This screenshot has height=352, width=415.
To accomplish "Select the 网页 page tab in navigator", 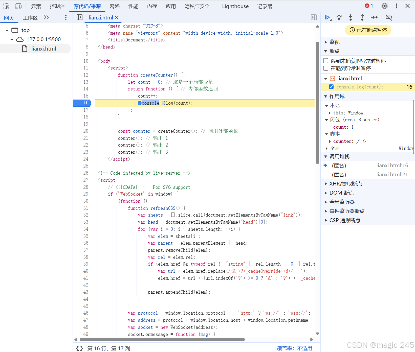I will click(x=9, y=18).
